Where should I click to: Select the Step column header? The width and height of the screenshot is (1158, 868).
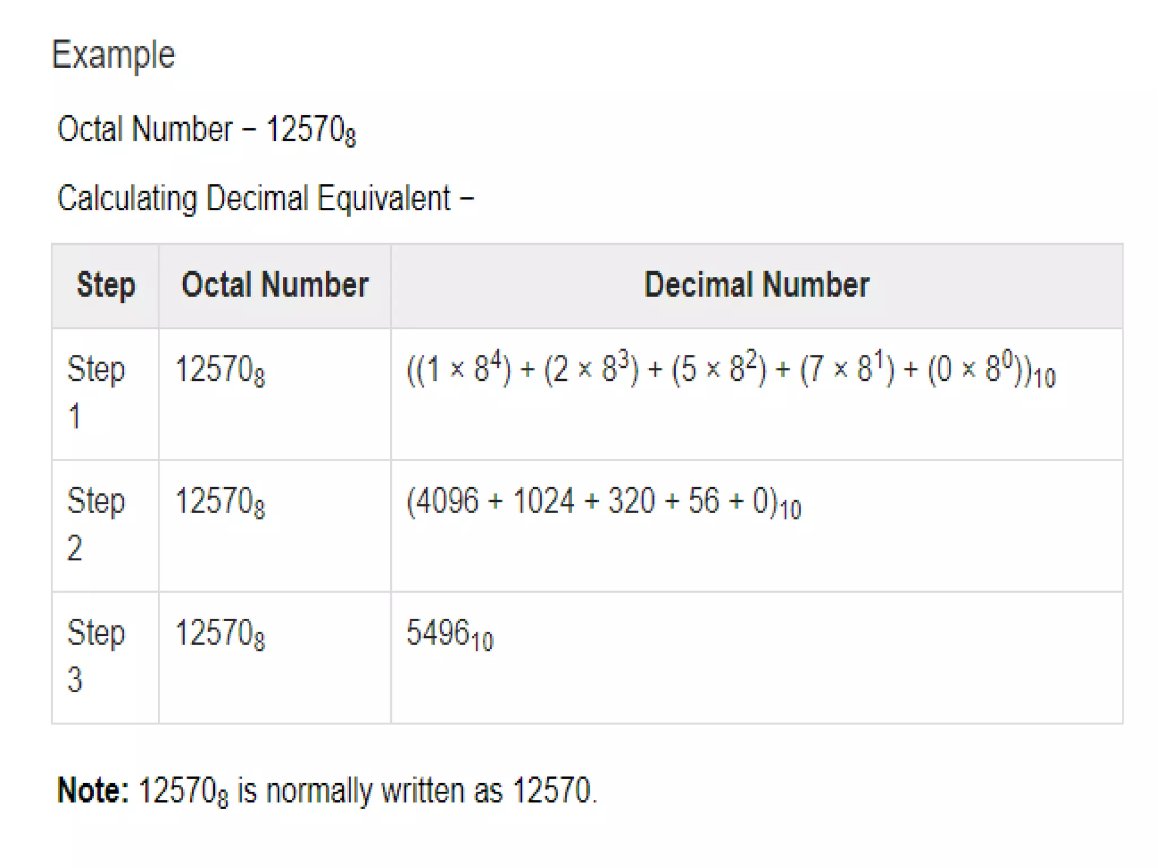pyautogui.click(x=106, y=285)
